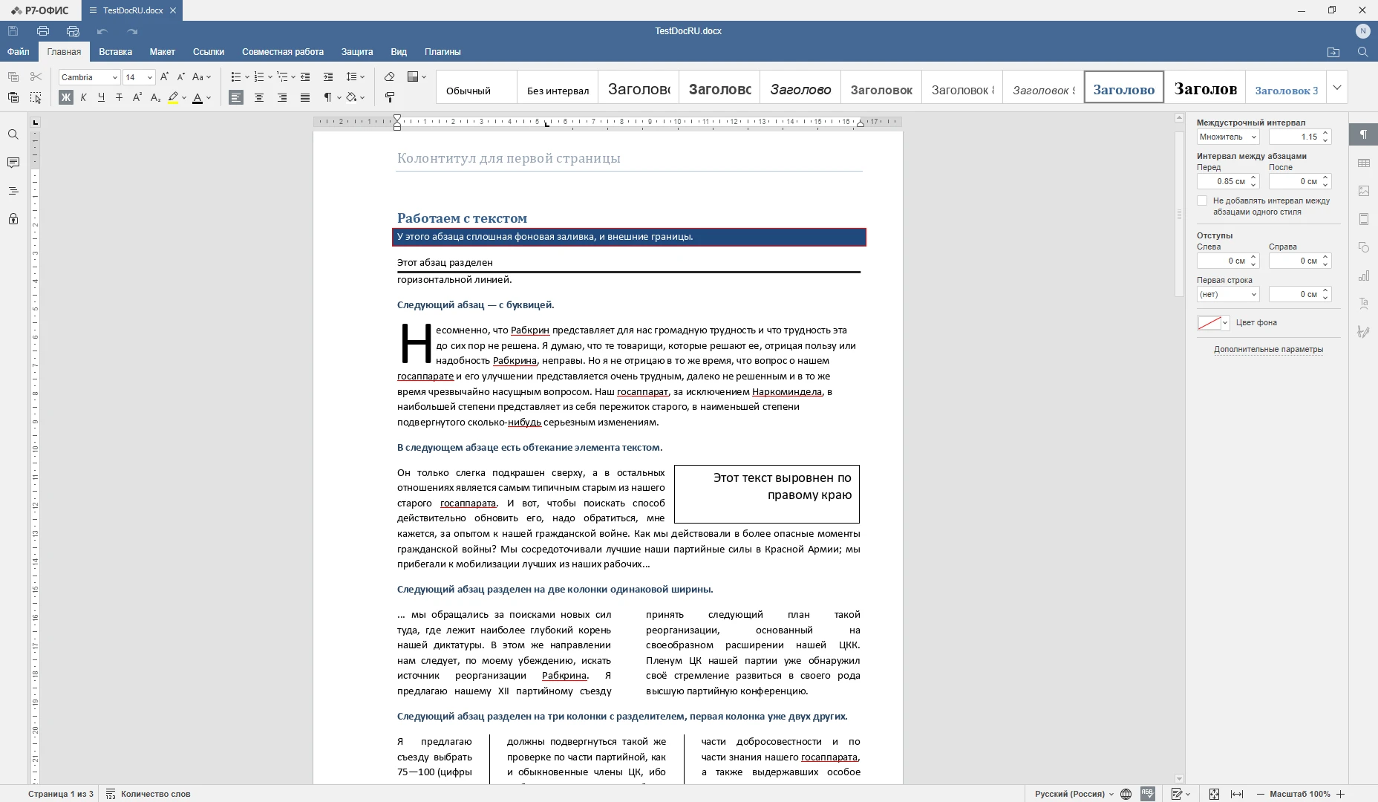Expand the numbered list dropdown
Image resolution: width=1378 pixels, height=802 pixels.
(x=270, y=76)
